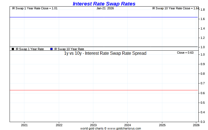Click the 'IR Swap 1 Year Rate' legend text

coord(30,49)
